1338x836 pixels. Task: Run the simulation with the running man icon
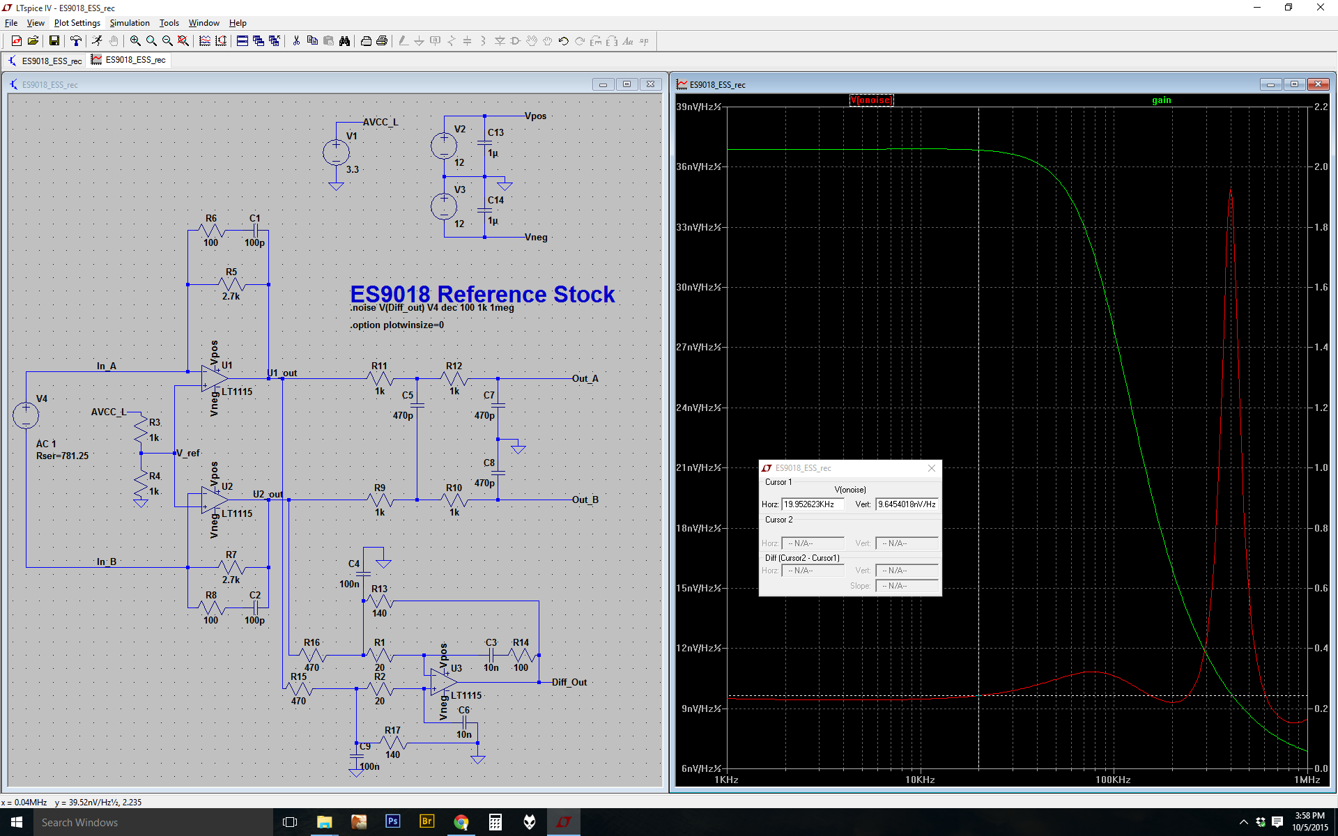97,41
